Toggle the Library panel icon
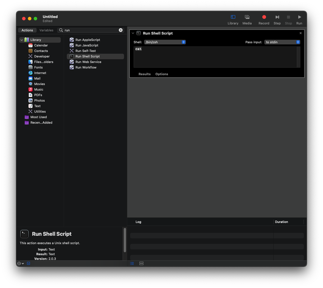This screenshot has height=288, width=323. pyautogui.click(x=233, y=17)
